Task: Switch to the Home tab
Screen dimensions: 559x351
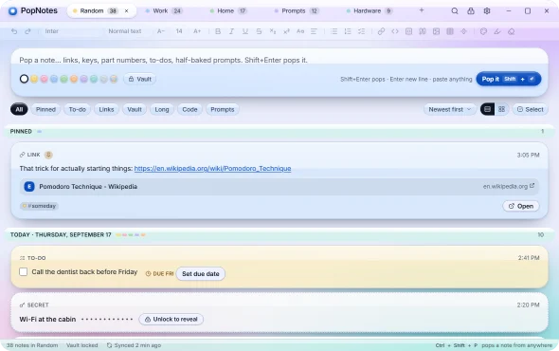Action: 228,11
